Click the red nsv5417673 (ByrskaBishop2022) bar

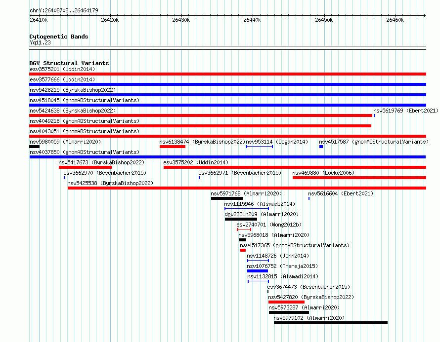tap(86, 167)
